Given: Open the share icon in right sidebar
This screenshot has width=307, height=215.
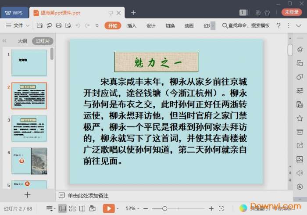Looking at the screenshot, I should [x=300, y=146].
